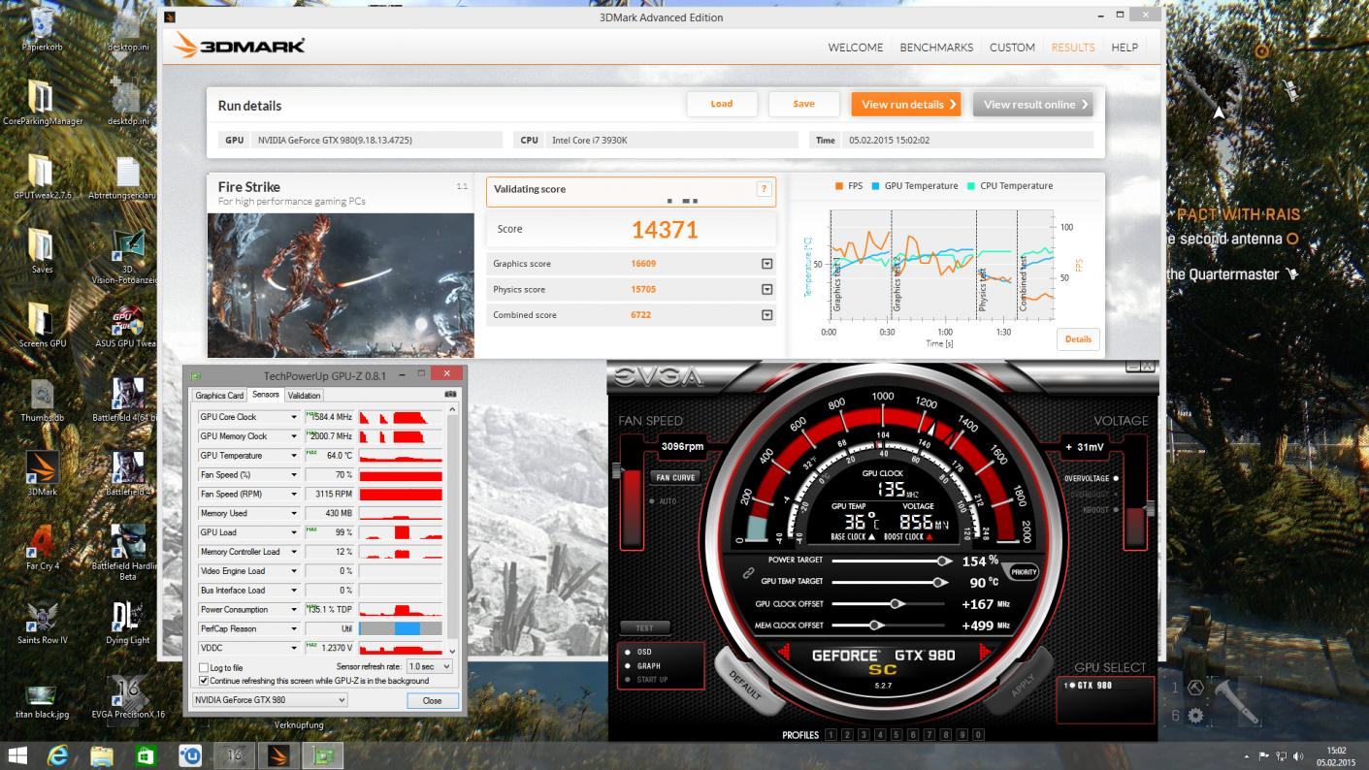Open Internet Explorer from the taskbar
Viewport: 1369px width, 770px height.
[57, 755]
